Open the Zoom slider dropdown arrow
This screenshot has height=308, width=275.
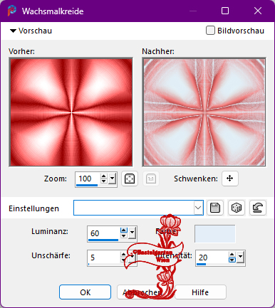(112, 179)
